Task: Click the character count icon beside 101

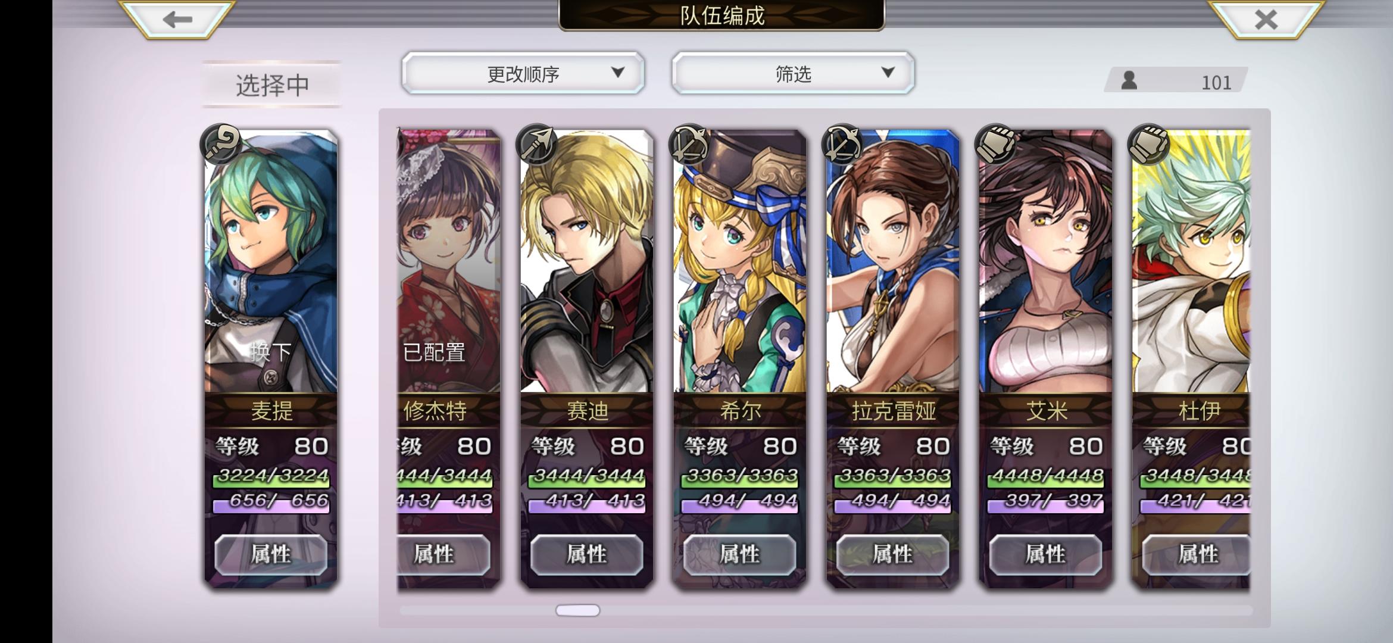Action: pyautogui.click(x=1129, y=80)
